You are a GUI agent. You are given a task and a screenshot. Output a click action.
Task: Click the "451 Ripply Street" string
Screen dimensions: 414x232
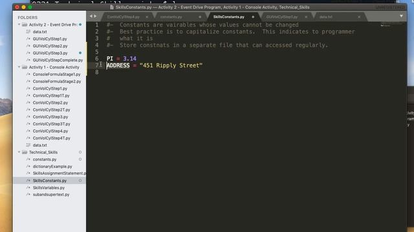point(171,65)
